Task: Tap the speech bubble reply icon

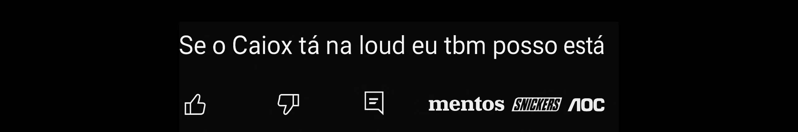Action: tap(374, 103)
